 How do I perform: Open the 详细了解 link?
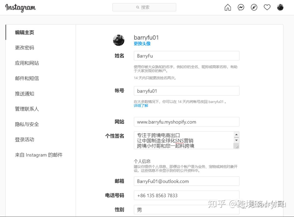[x=141, y=106]
